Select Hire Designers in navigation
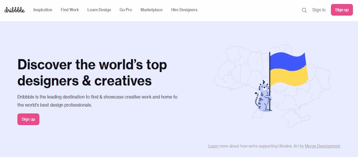 pyautogui.click(x=184, y=10)
